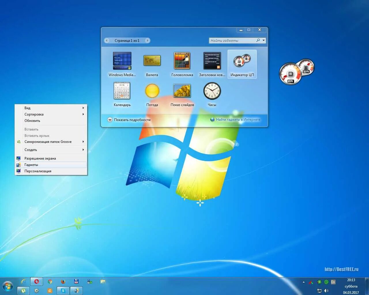Launch Google Chrome from taskbar
Screen dimensions: 369x295
tap(50, 281)
